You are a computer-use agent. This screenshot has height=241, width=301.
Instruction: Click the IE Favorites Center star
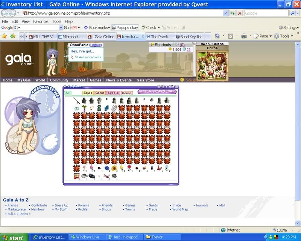(5, 36)
